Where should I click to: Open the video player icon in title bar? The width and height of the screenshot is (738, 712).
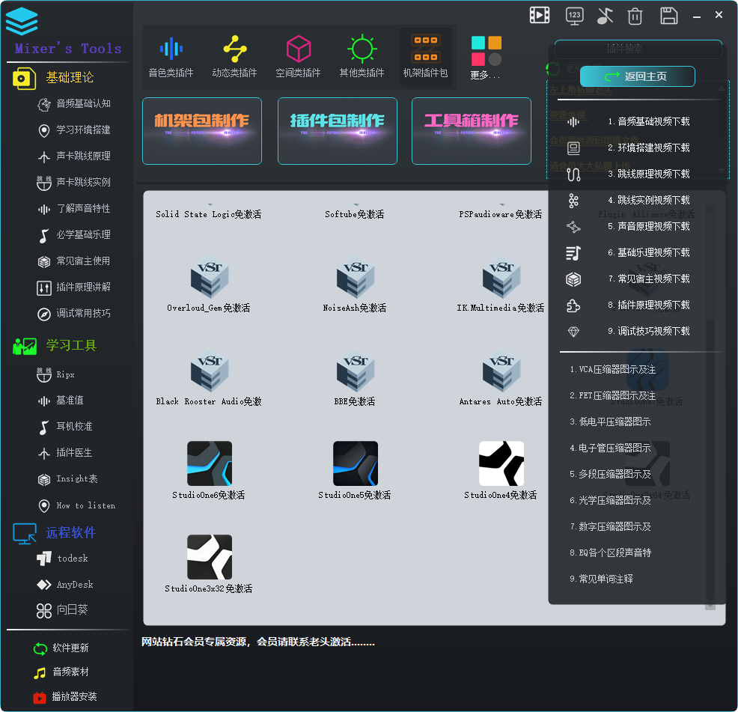click(540, 15)
